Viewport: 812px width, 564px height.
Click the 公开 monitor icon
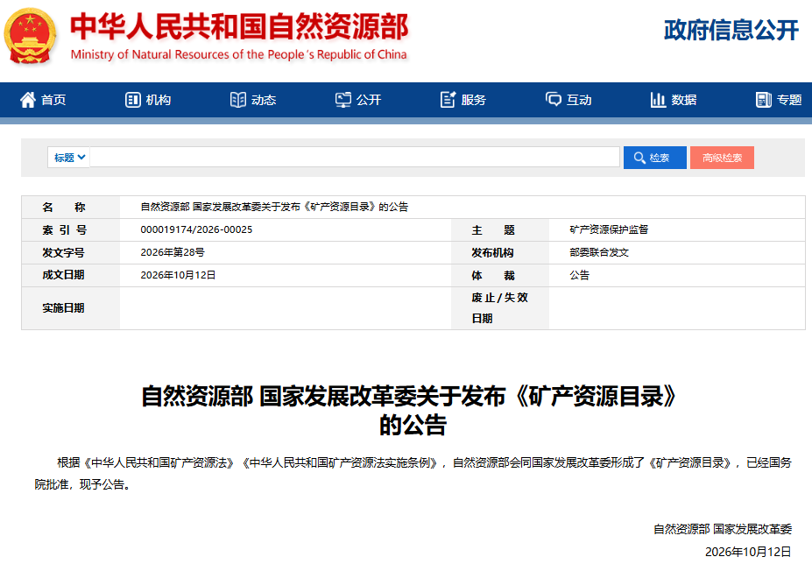(x=342, y=100)
